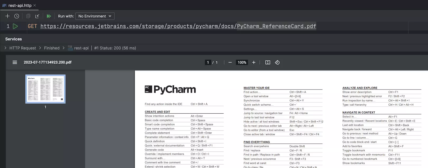Zoom in on the PDF with plus
Screen dimensions: 428x168
[x=254, y=62]
